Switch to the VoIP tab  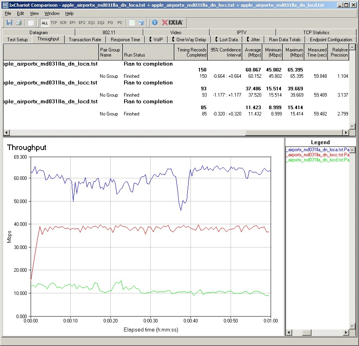[x=156, y=40]
